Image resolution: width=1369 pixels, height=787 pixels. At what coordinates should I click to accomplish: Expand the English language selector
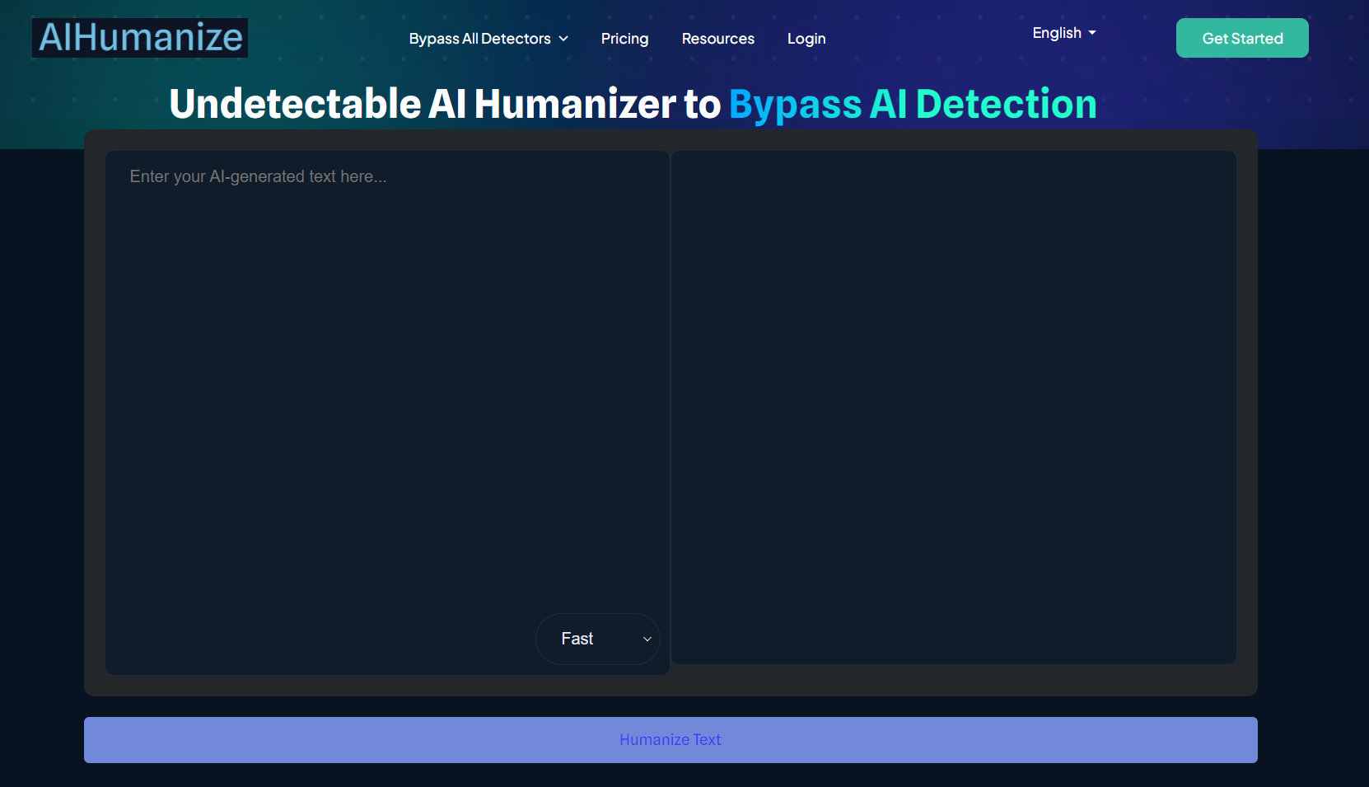(1063, 33)
